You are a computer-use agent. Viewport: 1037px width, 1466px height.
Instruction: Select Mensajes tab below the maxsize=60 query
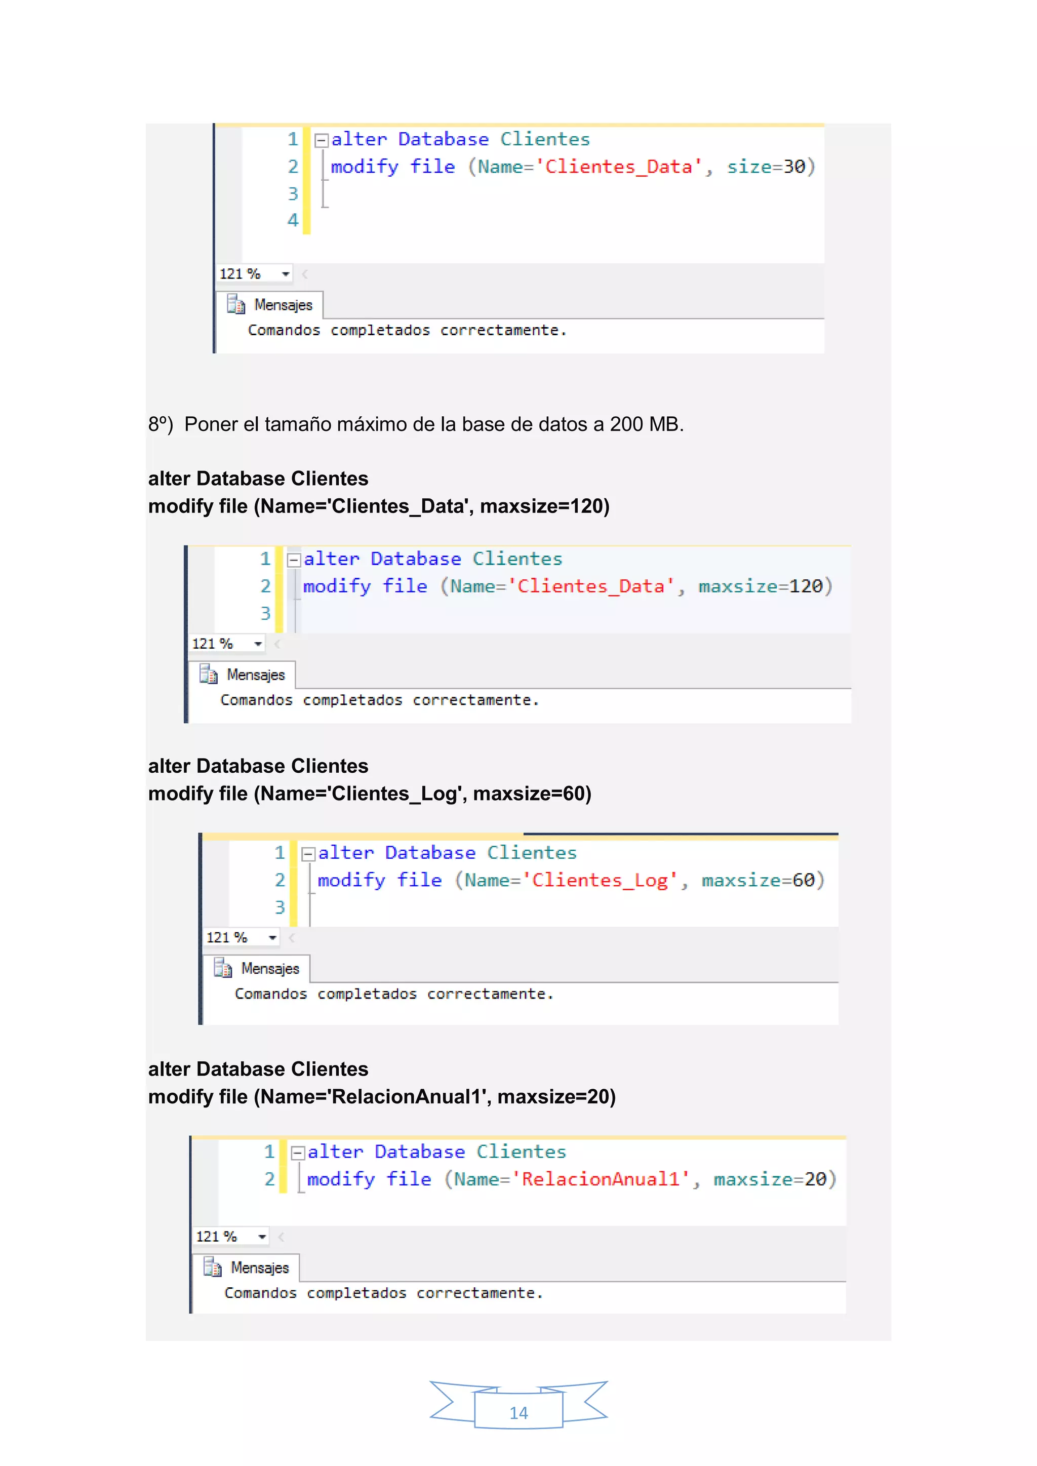coord(257,969)
